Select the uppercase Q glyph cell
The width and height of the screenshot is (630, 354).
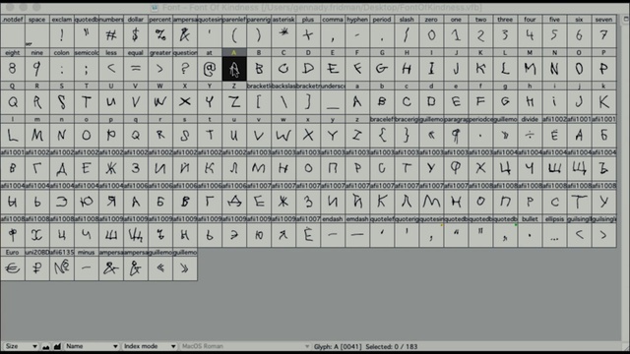tap(13, 98)
